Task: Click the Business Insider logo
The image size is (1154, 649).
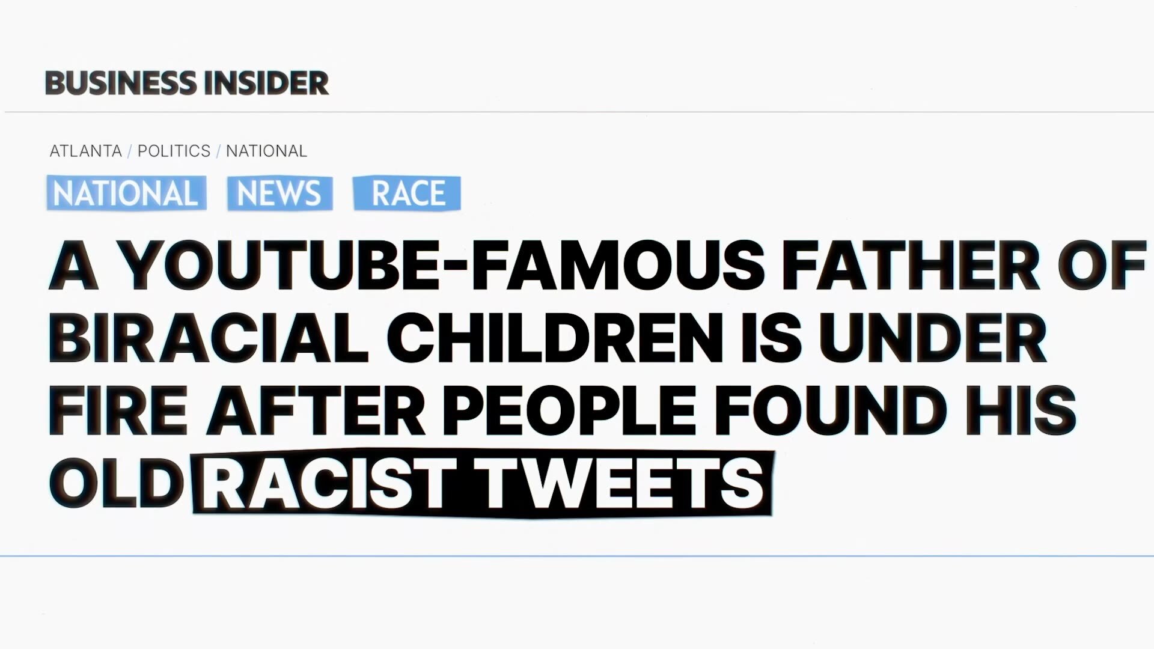Action: point(186,83)
